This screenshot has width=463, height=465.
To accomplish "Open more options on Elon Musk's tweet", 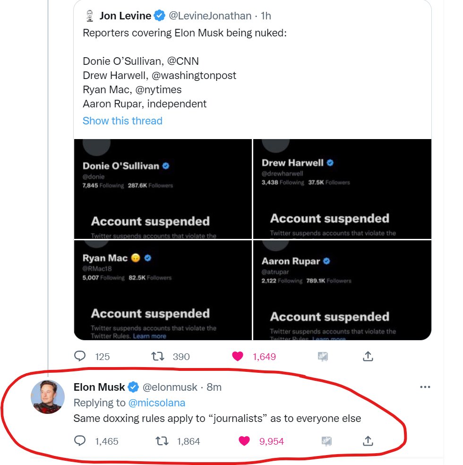I will click(x=425, y=387).
